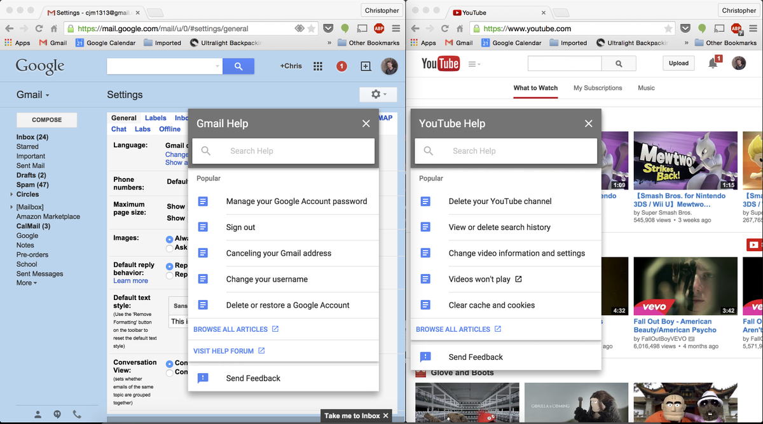Open YouTube guide menu dropdown
763x424 pixels.
[474, 64]
